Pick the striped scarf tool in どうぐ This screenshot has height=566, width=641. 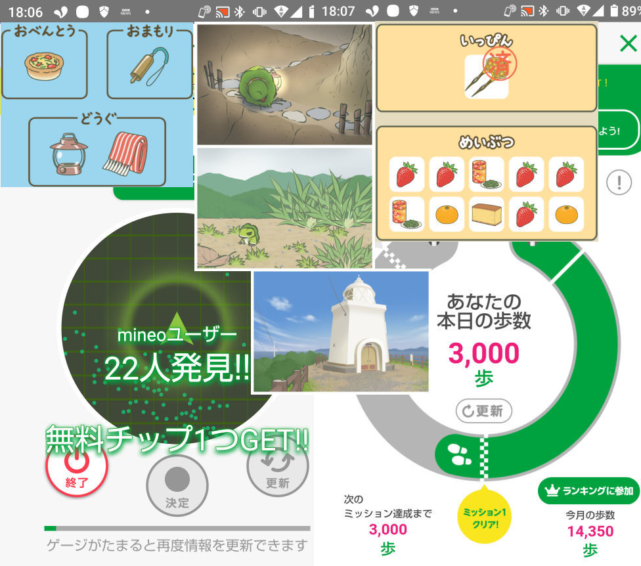tap(125, 153)
